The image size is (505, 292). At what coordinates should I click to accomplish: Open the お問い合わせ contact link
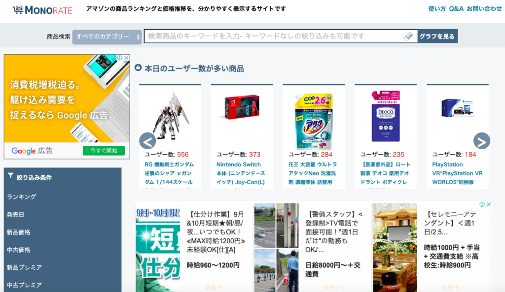click(484, 9)
